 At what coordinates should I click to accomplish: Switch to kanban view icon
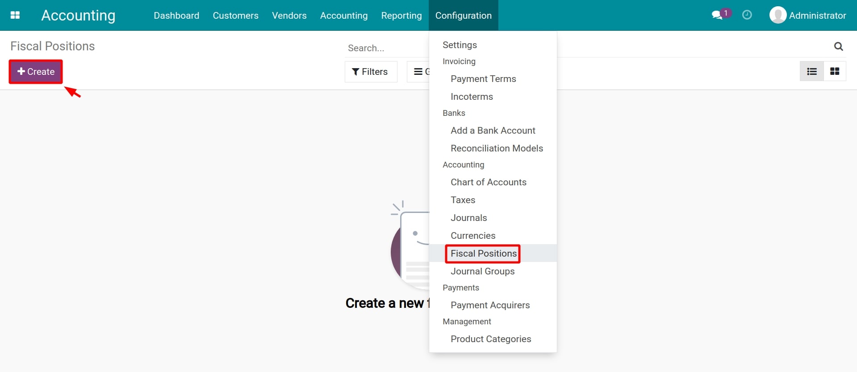pos(834,71)
